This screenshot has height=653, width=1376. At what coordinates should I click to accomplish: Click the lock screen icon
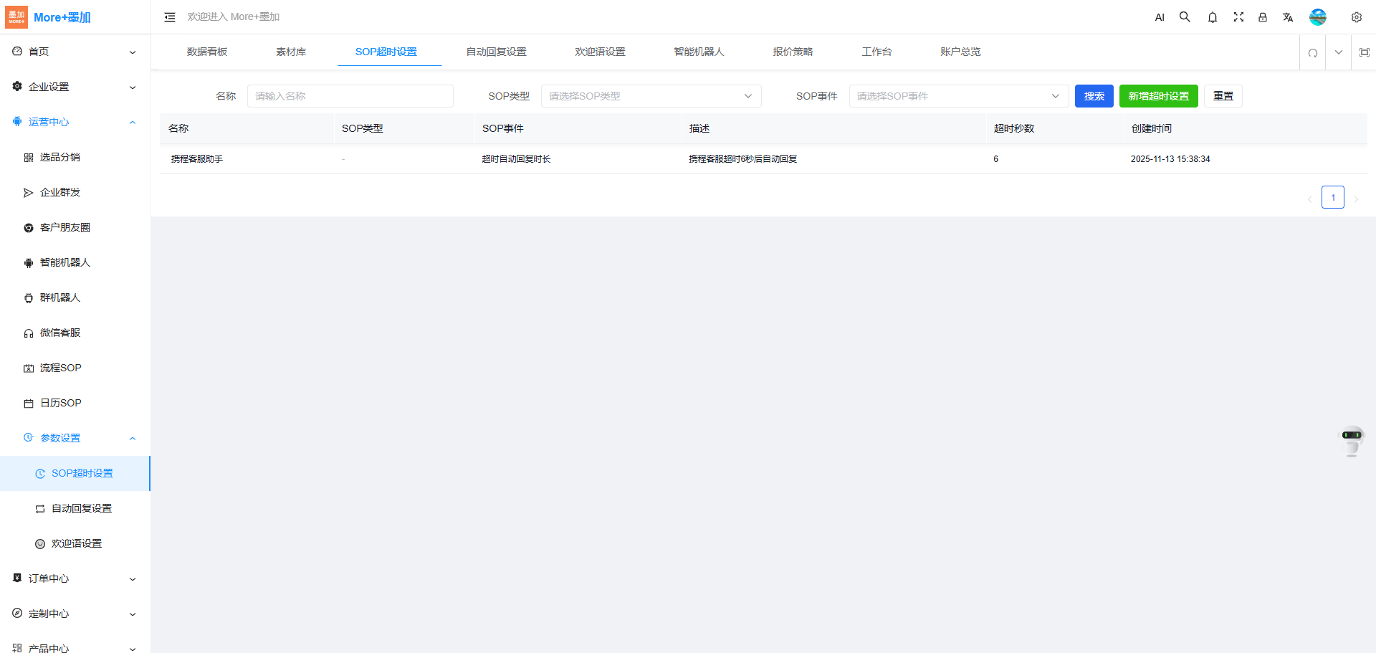[x=1263, y=17]
